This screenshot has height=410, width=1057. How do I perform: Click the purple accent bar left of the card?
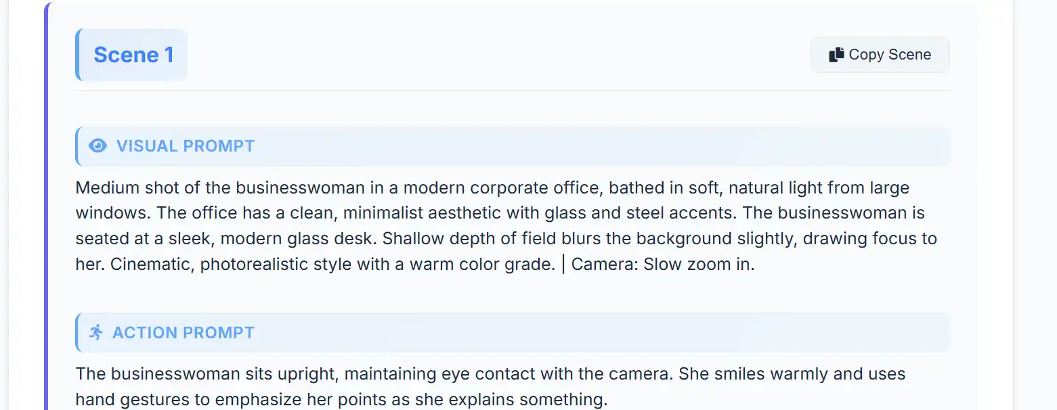coord(46,203)
